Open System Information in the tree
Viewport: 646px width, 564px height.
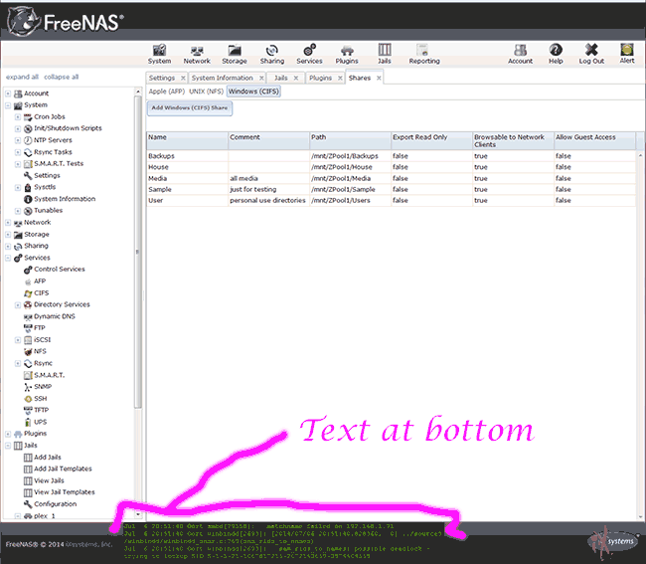65,199
